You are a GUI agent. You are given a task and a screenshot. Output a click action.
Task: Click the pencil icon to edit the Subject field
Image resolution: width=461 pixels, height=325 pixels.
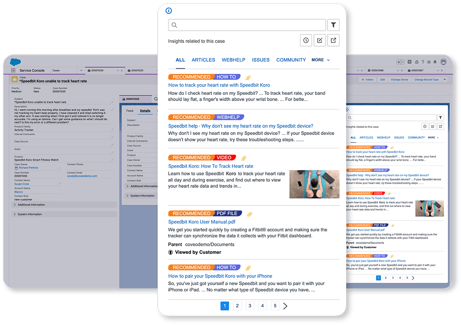113,102
